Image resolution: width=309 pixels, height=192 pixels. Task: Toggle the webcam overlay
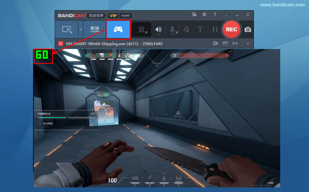point(142,30)
